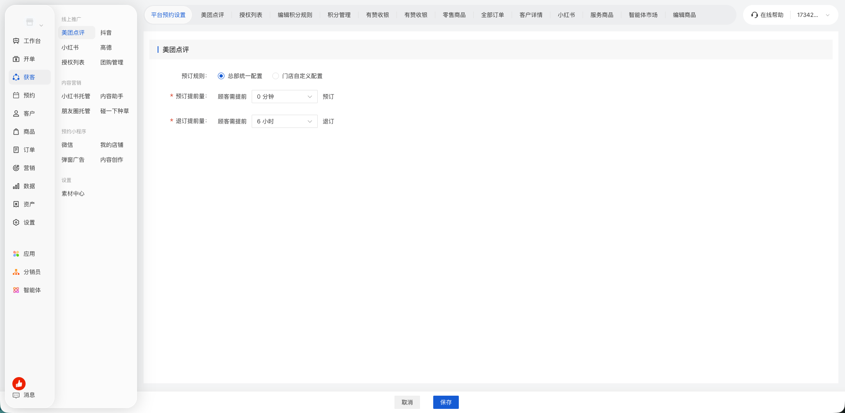Open 弹窗广告 in submenu
This screenshot has height=413, width=845.
[73, 160]
